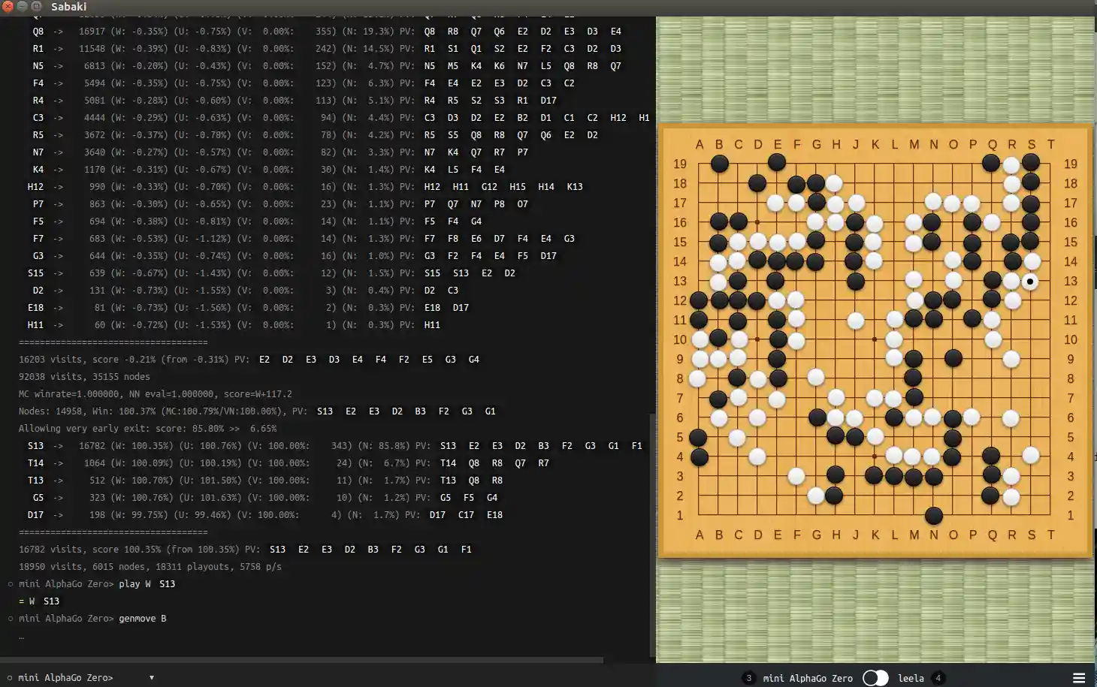Minimize the Sabaki window
Viewport: 1097px width, 687px height.
(x=23, y=6)
